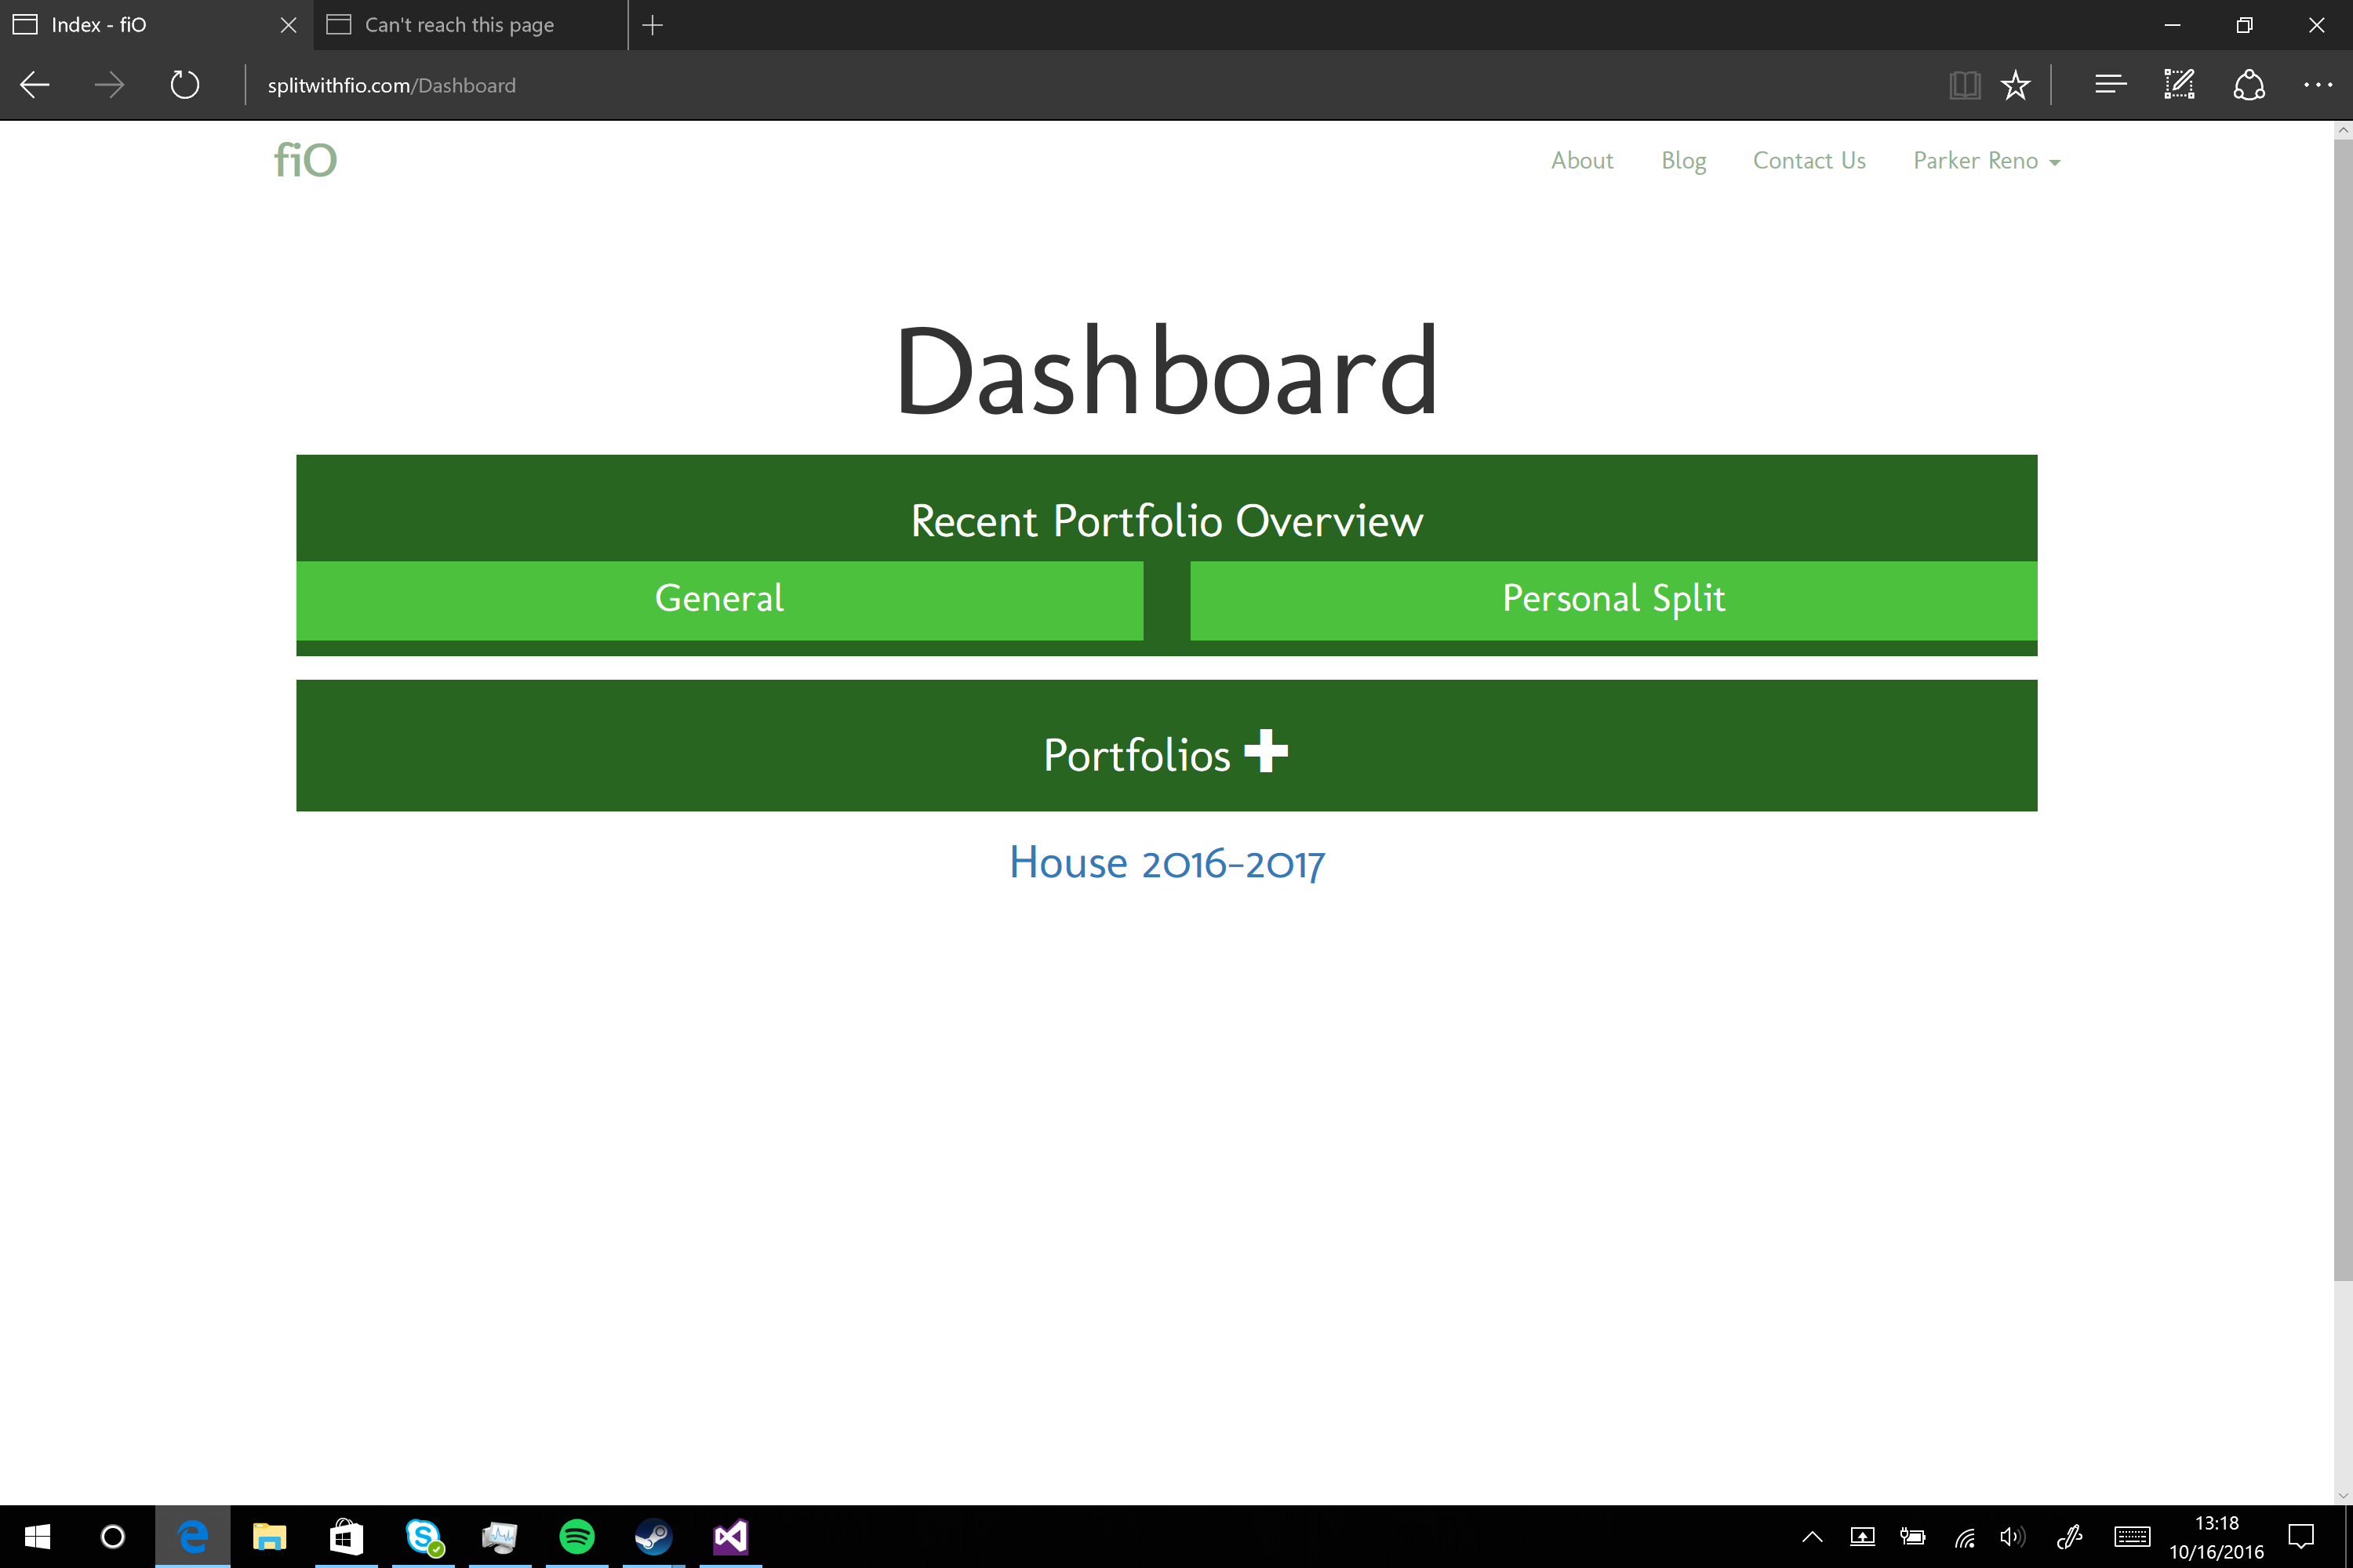Open the House 2016-2017 portfolio link
This screenshot has width=2353, height=1568.
(x=1166, y=863)
